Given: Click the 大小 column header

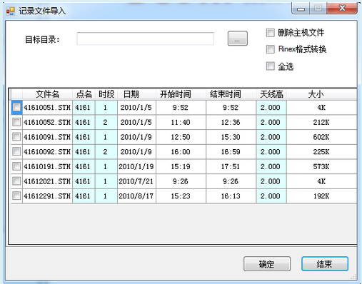Looking at the screenshot, I should pyautogui.click(x=321, y=94).
